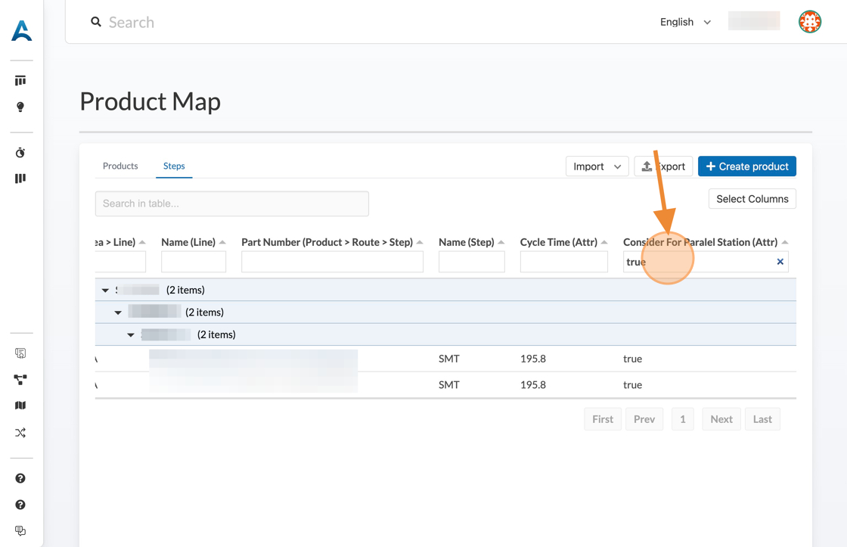Viewport: 847px width, 547px height.
Task: Open the English language dropdown
Action: [x=685, y=22]
